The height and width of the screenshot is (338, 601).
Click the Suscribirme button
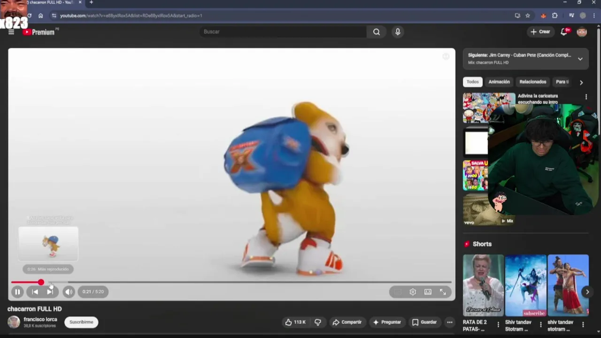pos(81,322)
